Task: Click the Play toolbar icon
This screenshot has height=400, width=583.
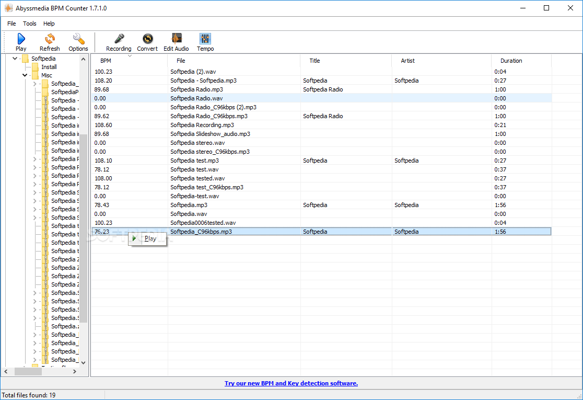Action: [21, 39]
